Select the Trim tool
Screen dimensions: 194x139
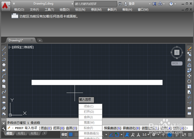coord(189,97)
